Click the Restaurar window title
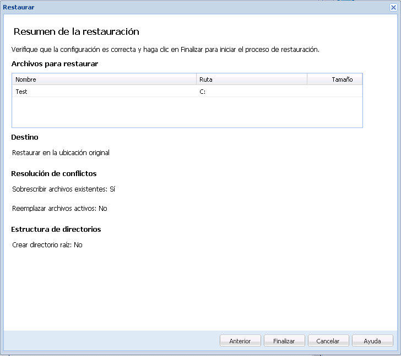The height and width of the screenshot is (356, 401). click(18, 7)
